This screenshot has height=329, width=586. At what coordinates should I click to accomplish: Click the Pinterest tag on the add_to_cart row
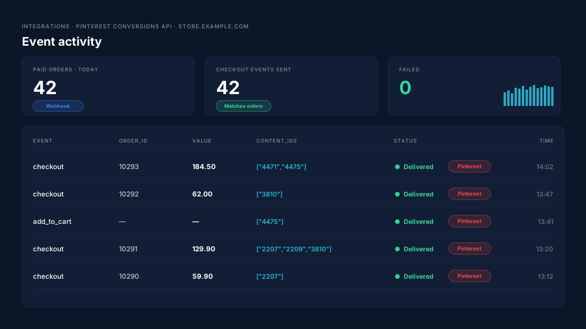470,221
